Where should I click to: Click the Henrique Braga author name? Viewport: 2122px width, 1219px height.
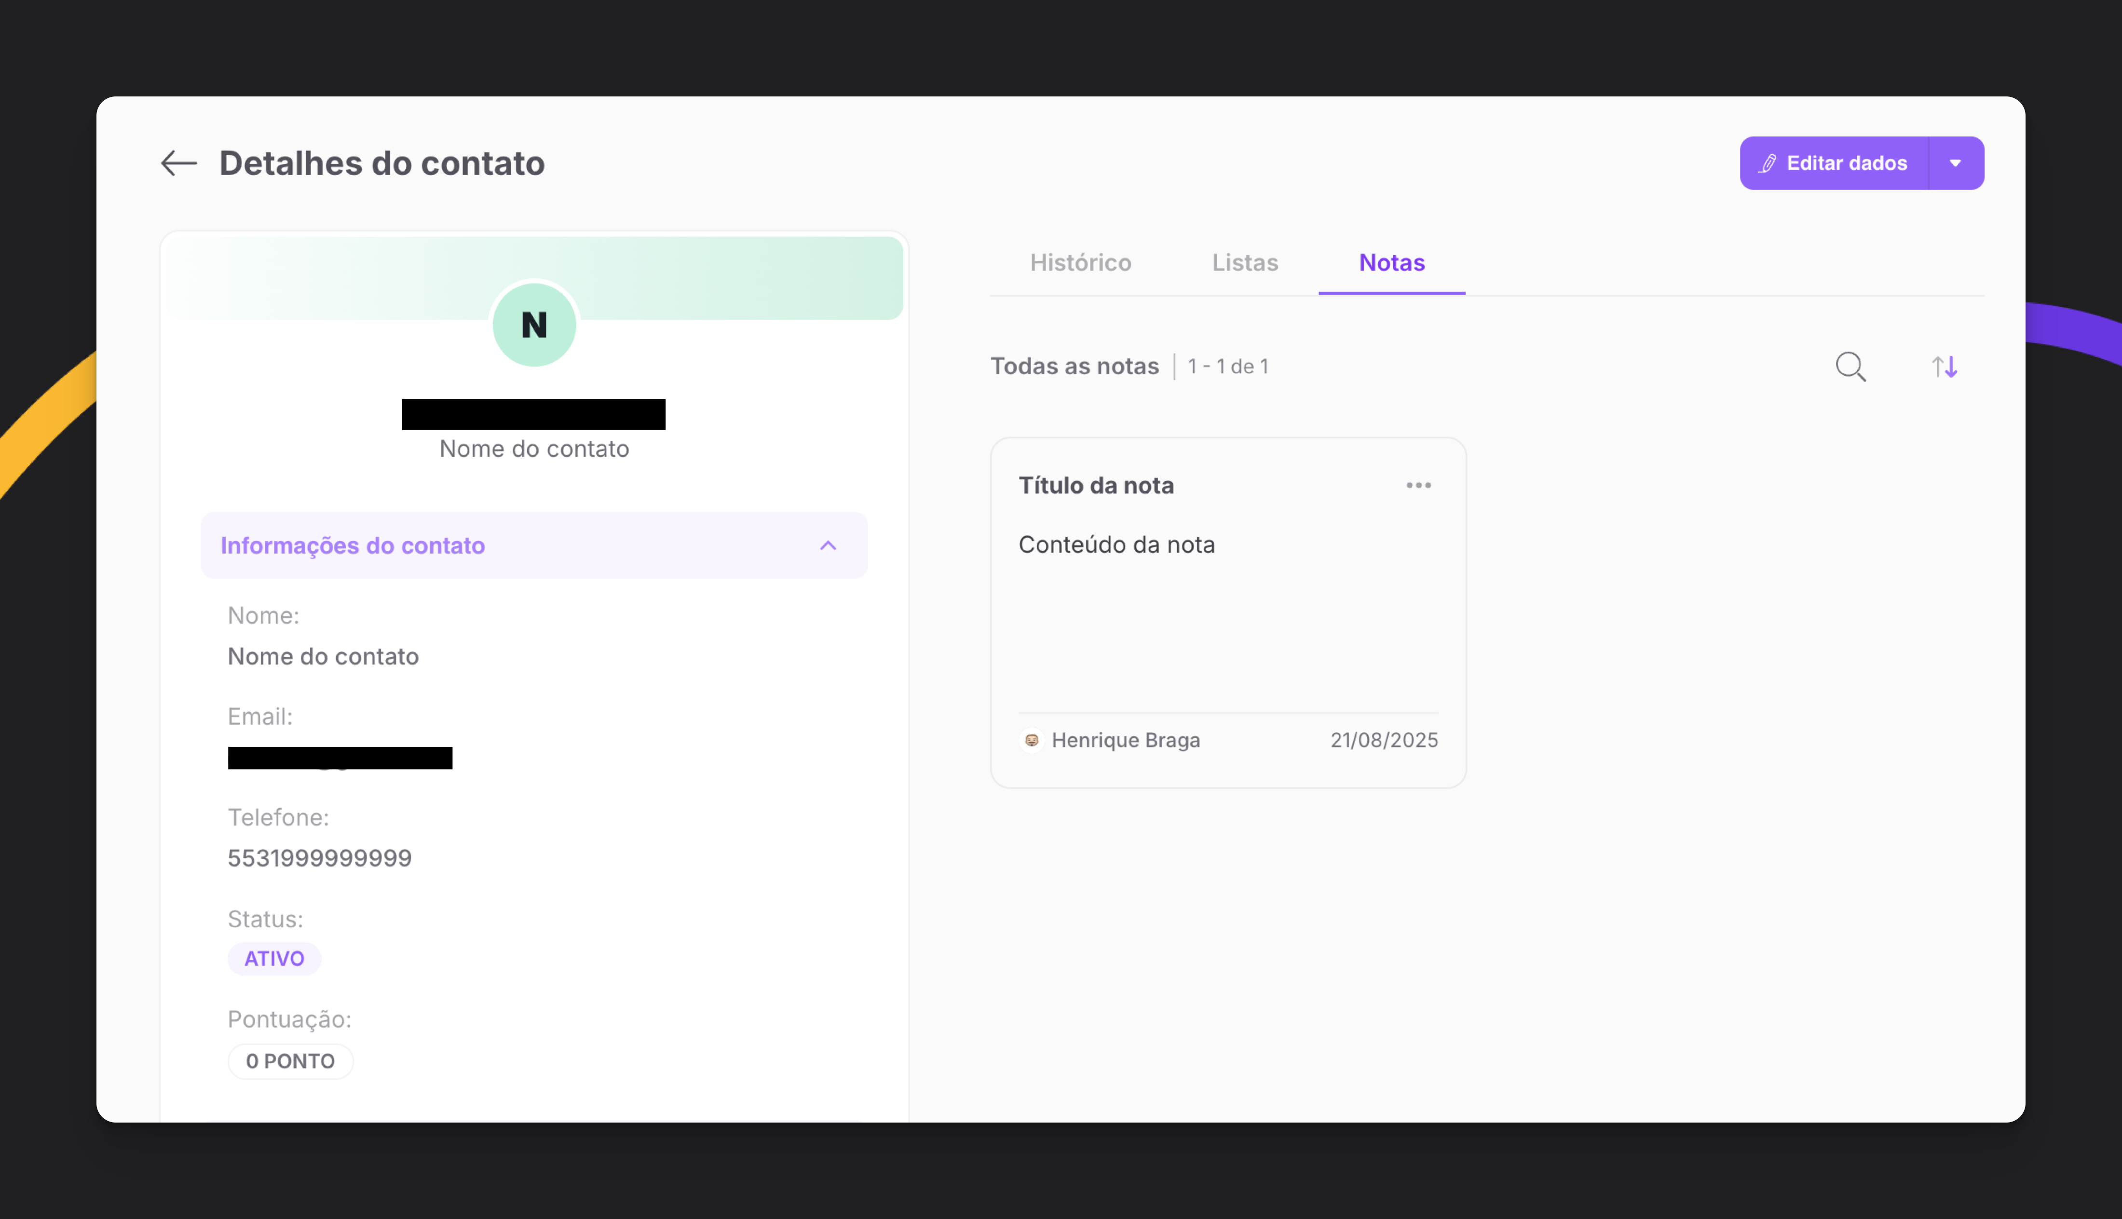click(1125, 740)
